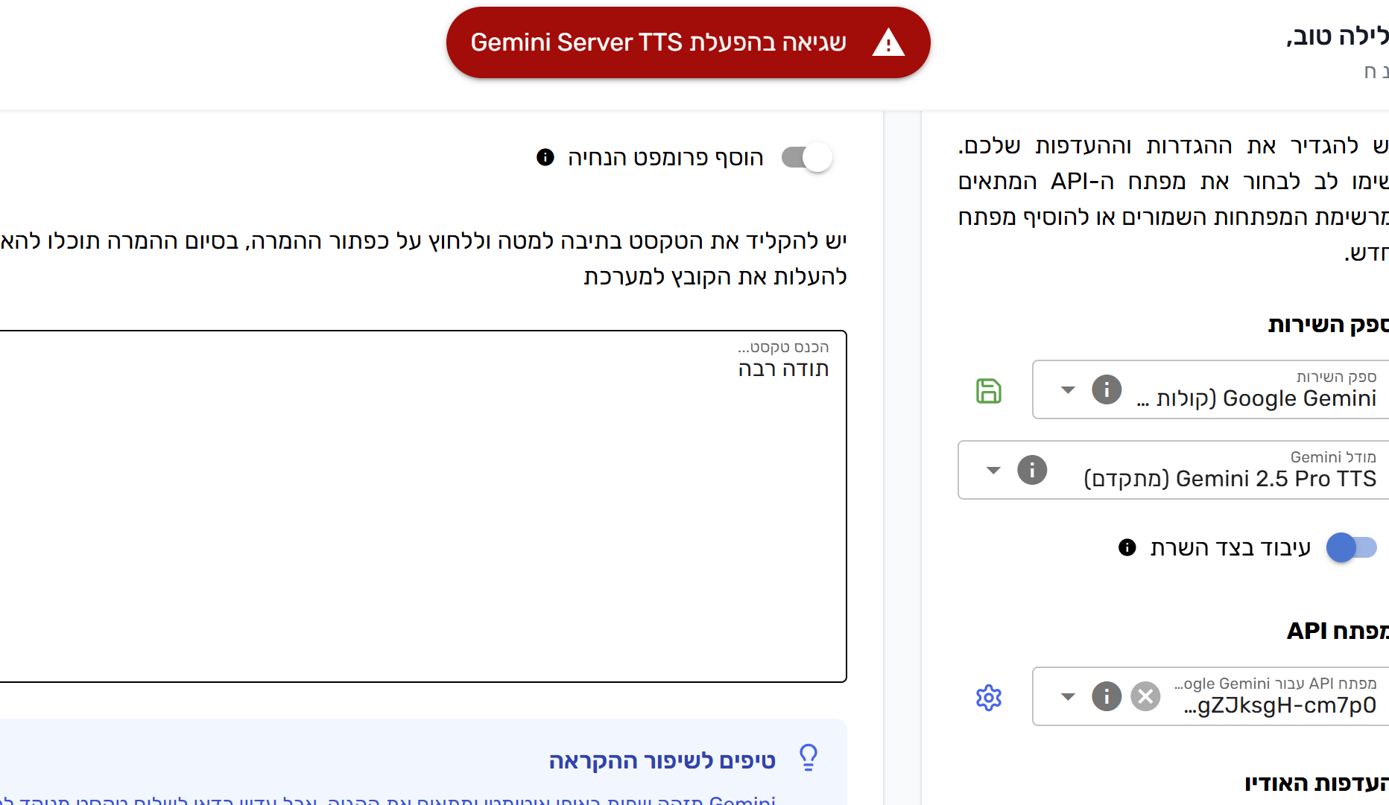Screen dimensions: 1389x805
Task: Click the טיפים לשיפור ההקראה heading
Action: pos(662,760)
